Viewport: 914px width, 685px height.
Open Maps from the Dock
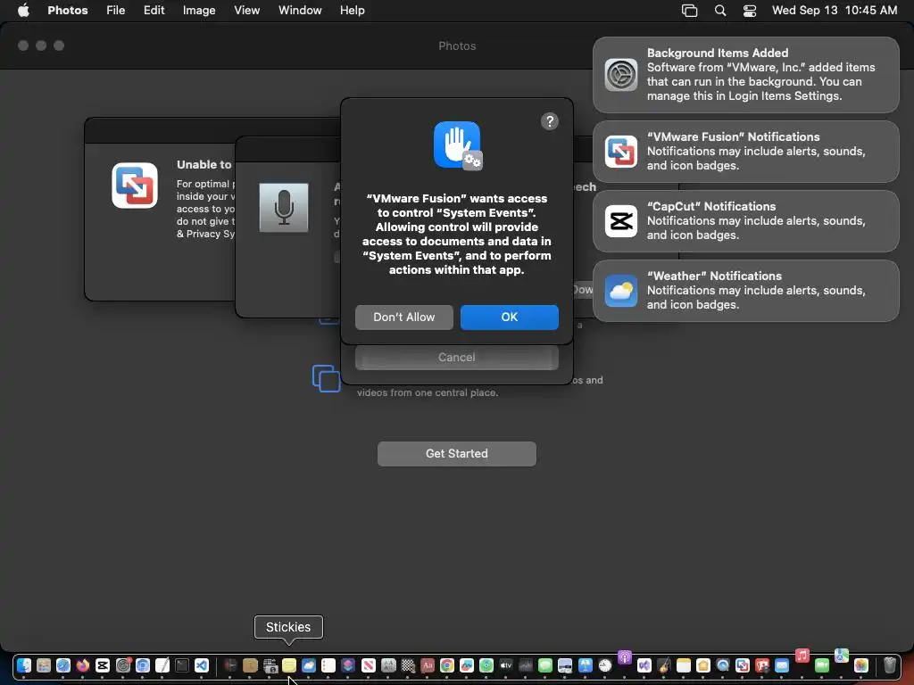click(842, 656)
